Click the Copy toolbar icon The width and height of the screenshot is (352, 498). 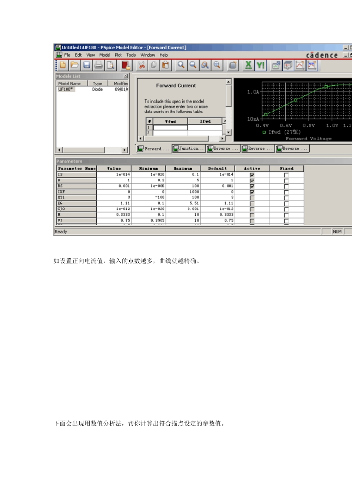click(153, 65)
